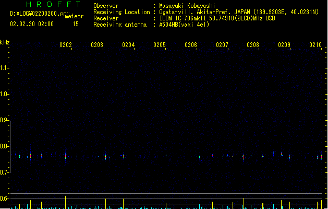
Task: Click the Receiving Location label
Action: point(122,12)
